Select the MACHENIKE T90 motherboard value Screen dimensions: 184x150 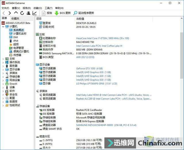[85, 42]
